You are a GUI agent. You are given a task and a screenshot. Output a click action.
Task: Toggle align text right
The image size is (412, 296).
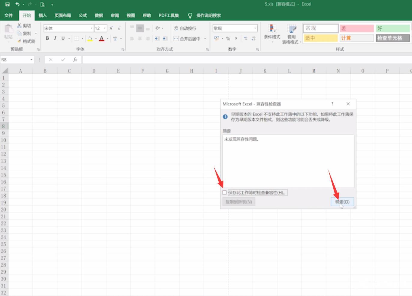(148, 38)
